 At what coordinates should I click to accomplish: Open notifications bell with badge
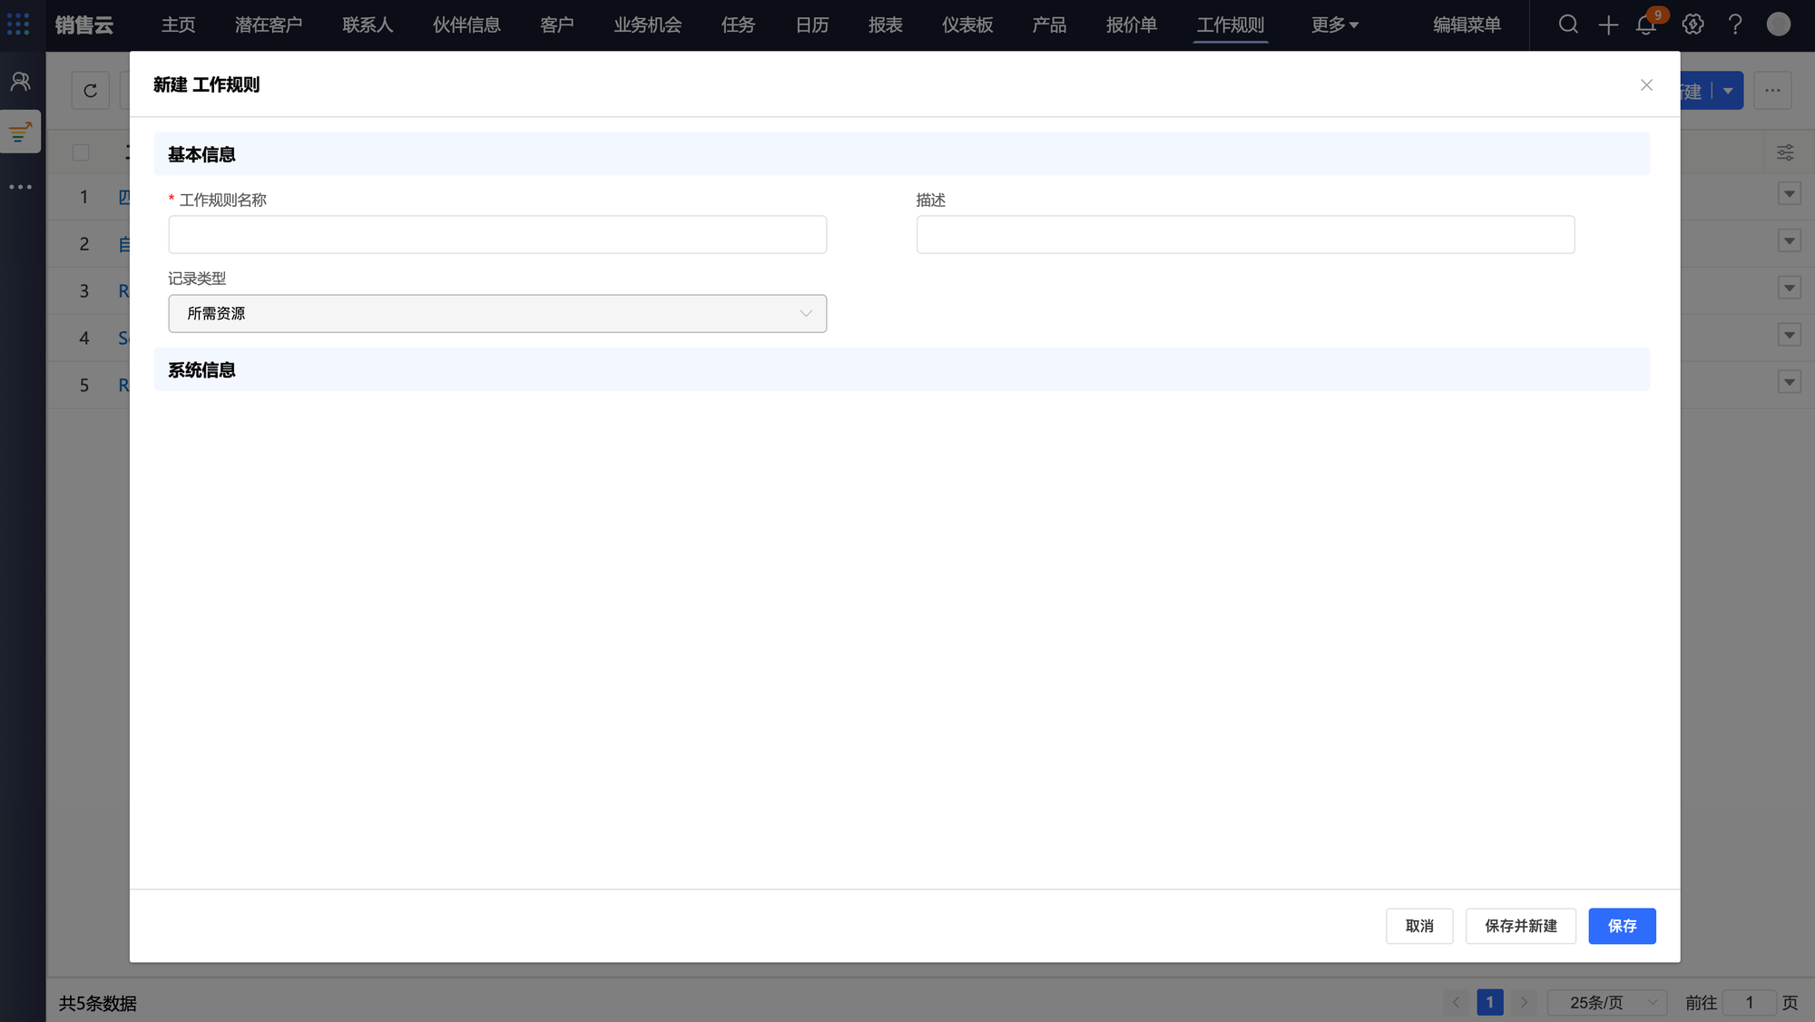(x=1646, y=25)
